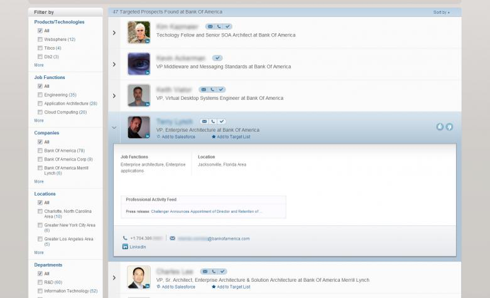
Task: Open the Sort by dropdown
Action: pyautogui.click(x=441, y=13)
